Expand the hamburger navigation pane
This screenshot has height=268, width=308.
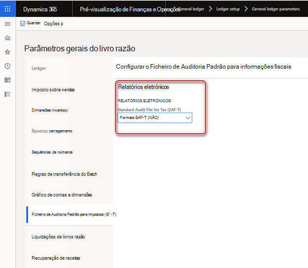7,24
